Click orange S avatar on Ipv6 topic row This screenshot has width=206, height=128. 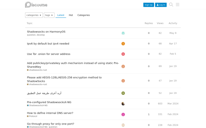(123, 44)
